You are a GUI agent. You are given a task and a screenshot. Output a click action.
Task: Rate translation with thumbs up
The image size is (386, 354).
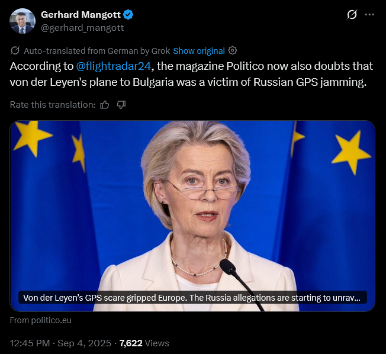[x=105, y=105]
